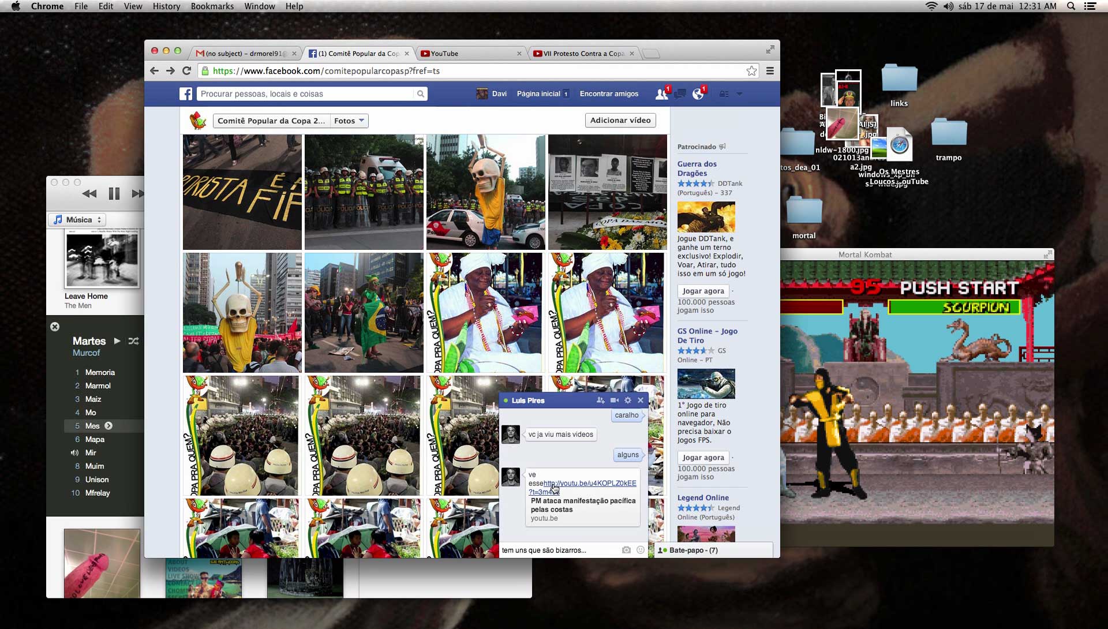The image size is (1108, 629).
Task: Toggle shuffle for the Martes album
Action: (x=134, y=341)
